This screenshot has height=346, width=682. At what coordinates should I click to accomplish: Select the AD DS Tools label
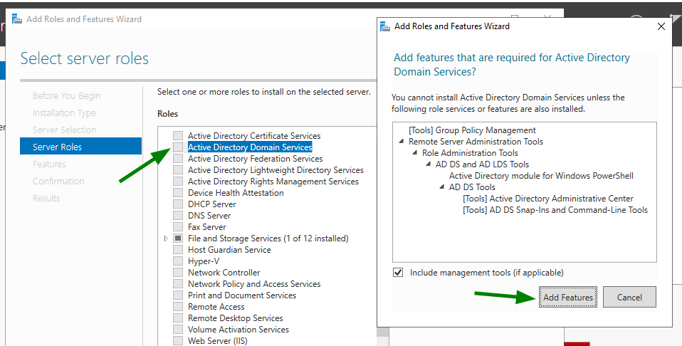tap(472, 187)
